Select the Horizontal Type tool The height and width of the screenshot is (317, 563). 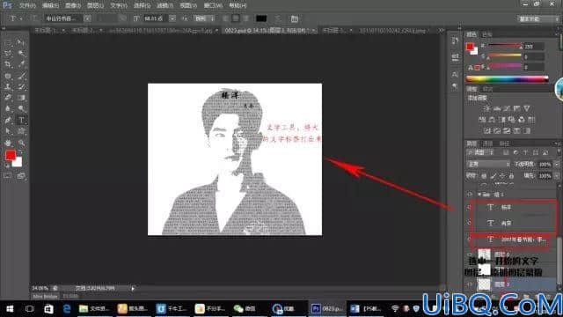pos(21,120)
